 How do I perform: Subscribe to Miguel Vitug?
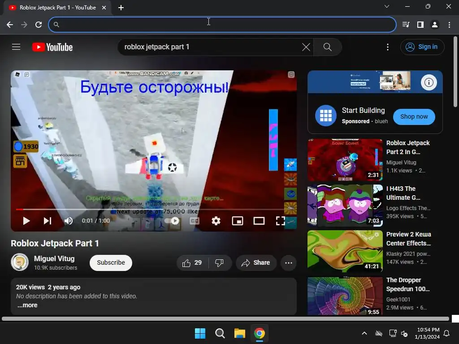[111, 262]
